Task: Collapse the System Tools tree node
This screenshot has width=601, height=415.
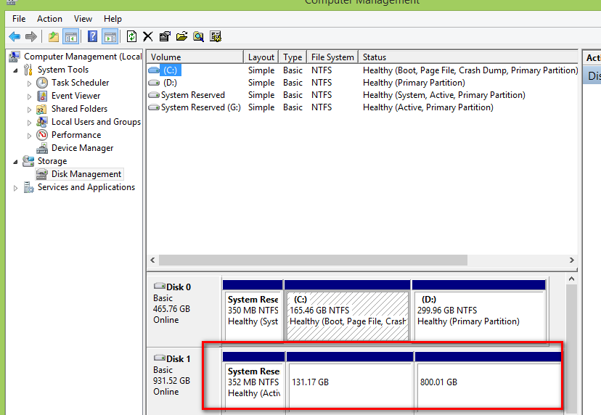Action: (x=15, y=70)
